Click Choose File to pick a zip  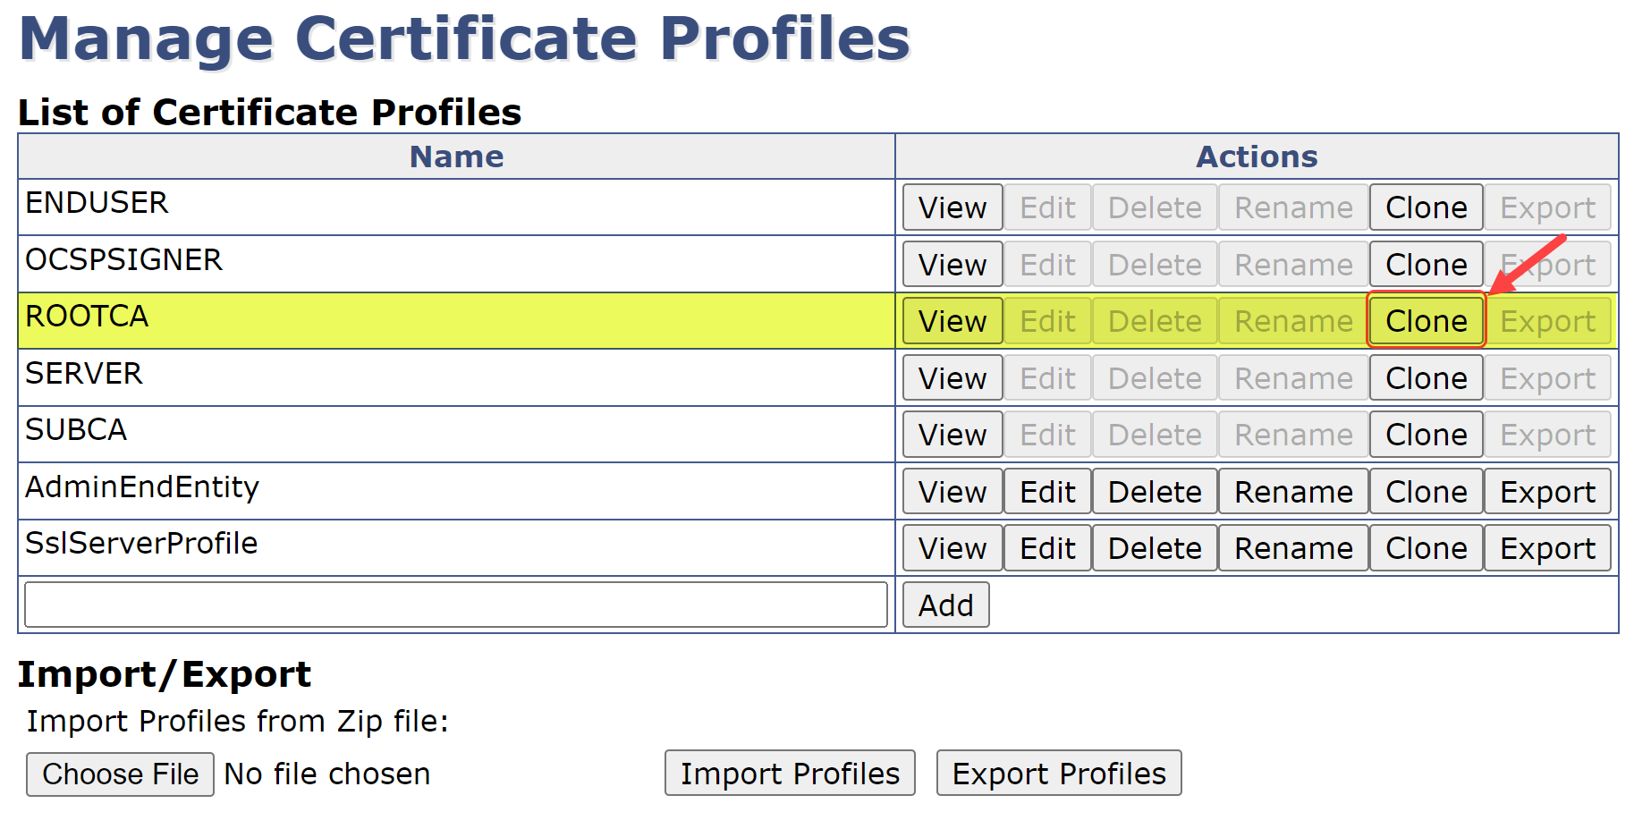[x=120, y=774]
